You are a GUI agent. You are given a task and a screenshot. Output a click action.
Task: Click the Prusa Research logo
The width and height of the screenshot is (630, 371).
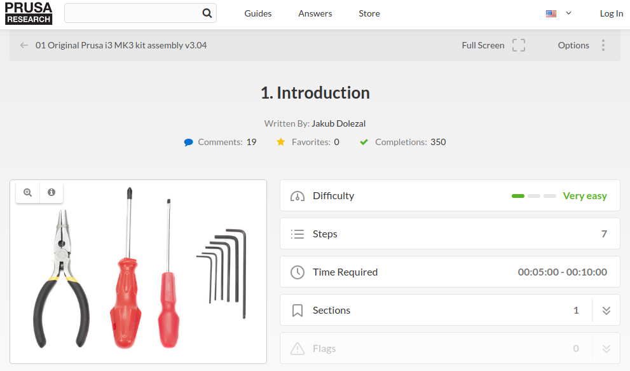pos(29,13)
